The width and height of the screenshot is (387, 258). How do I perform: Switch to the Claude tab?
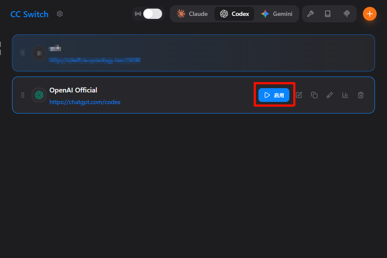pyautogui.click(x=192, y=14)
